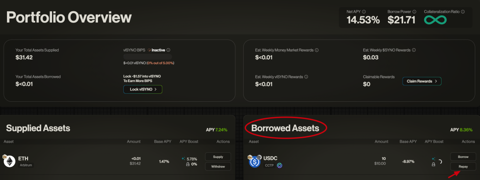Image resolution: width=480 pixels, height=180 pixels.
Task: Click the infinity Collateralization Ratio symbol
Action: [435, 20]
